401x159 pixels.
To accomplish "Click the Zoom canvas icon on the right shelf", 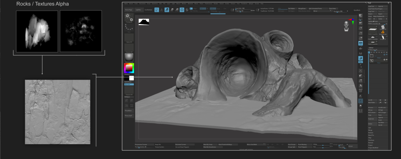I will tap(361, 28).
